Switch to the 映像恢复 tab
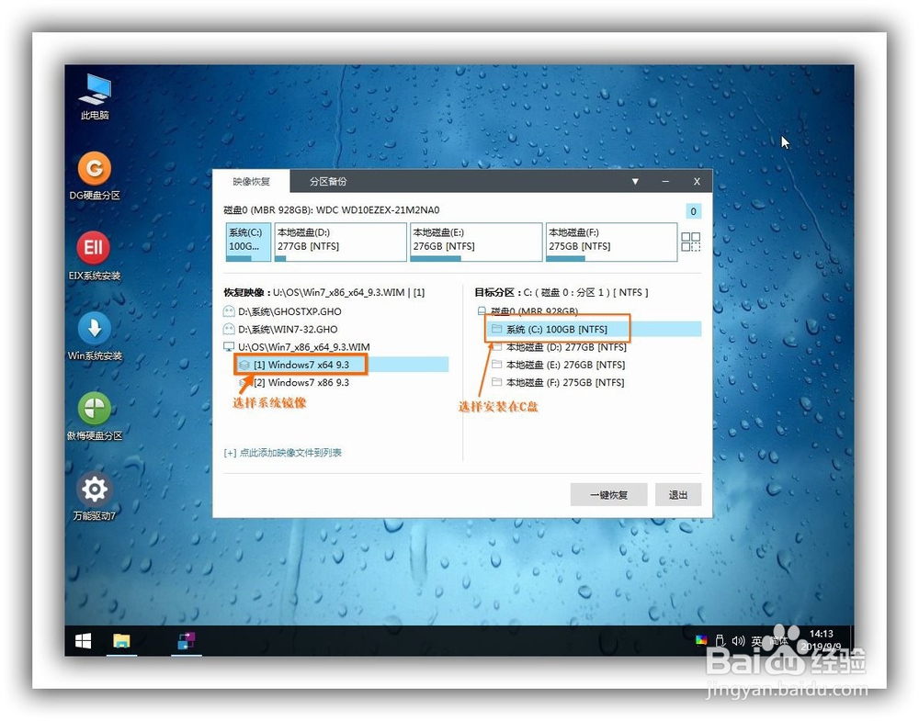The width and height of the screenshot is (919, 721). coord(252,182)
